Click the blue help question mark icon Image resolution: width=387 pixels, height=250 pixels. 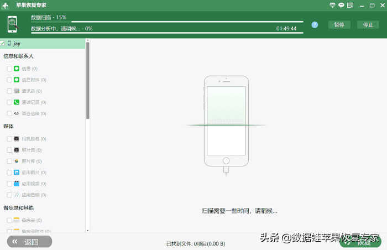click(x=315, y=25)
